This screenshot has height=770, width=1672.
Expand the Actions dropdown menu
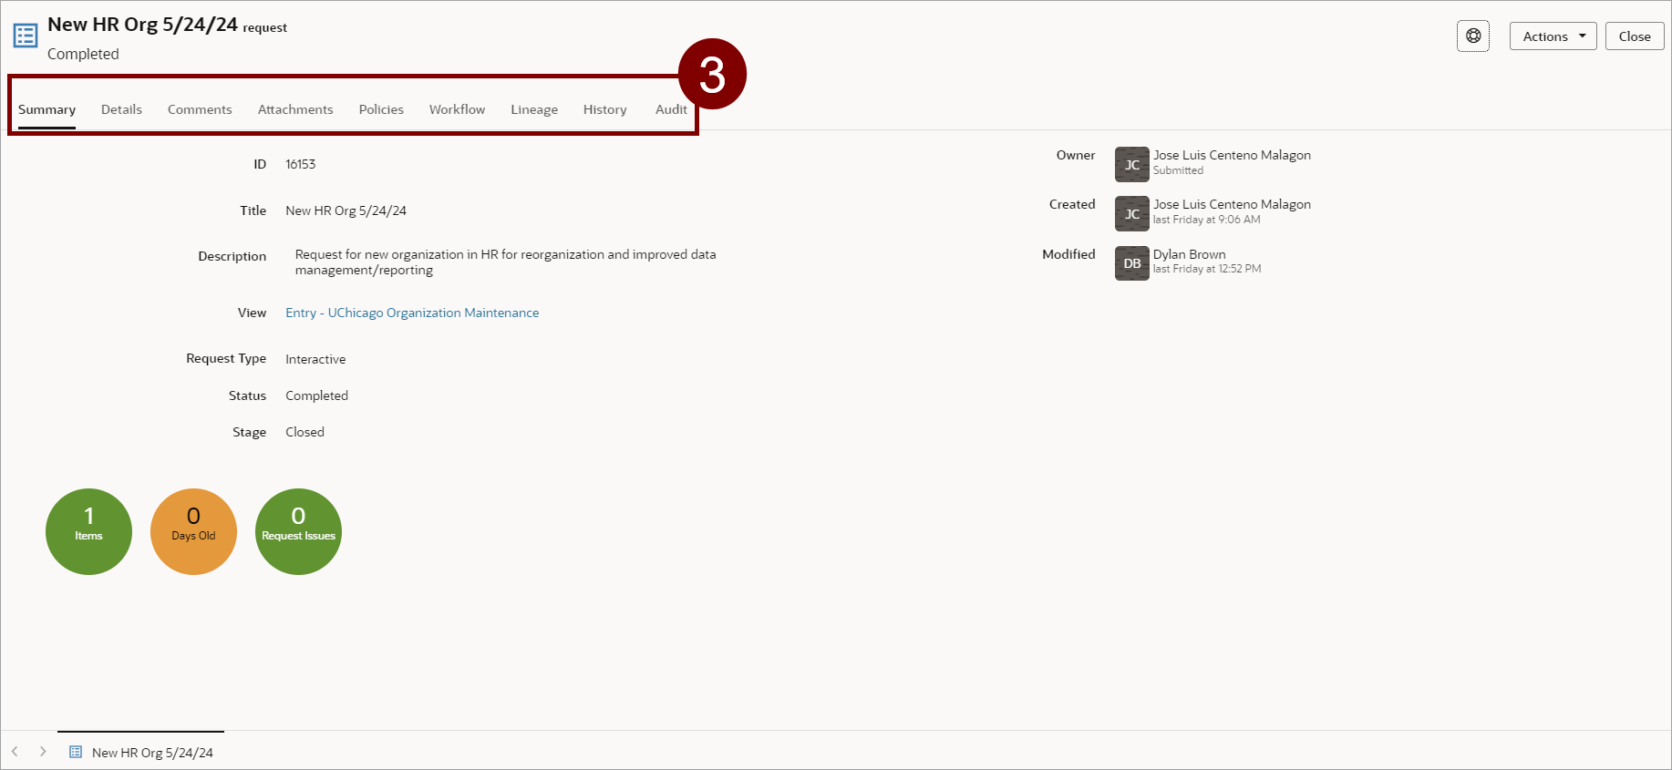pos(1553,36)
